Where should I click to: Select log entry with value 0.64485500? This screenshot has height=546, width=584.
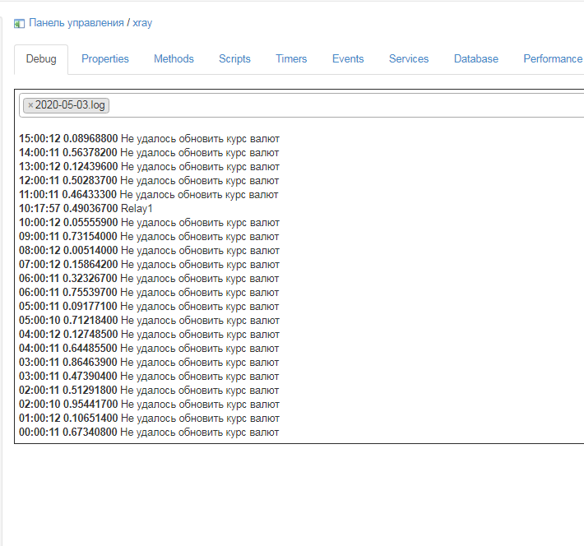tap(149, 348)
